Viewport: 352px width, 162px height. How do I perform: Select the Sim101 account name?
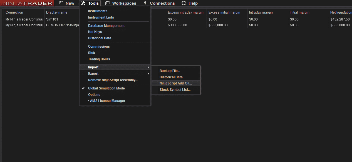coord(52,19)
